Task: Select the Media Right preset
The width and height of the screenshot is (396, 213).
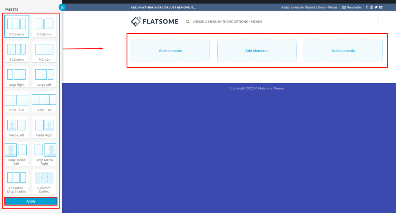Action: click(44, 127)
